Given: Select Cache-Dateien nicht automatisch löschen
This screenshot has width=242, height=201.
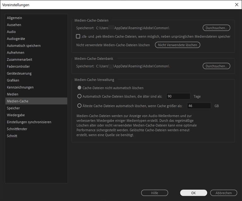Looking at the screenshot, I should click(79, 88).
